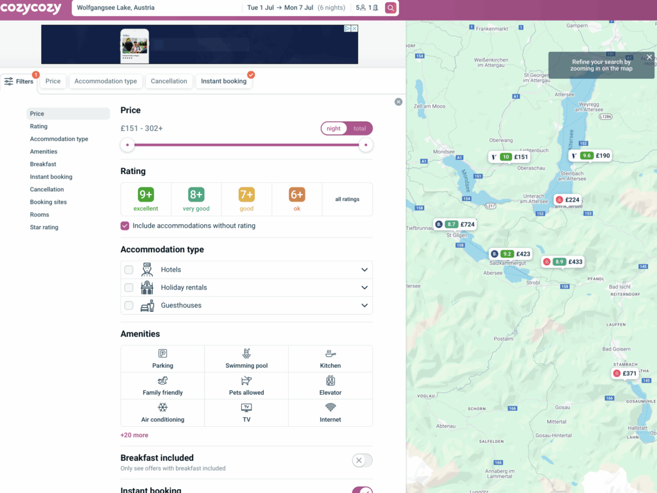This screenshot has width=657, height=493.
Task: Check the Guesthouses checkbox
Action: 129,305
